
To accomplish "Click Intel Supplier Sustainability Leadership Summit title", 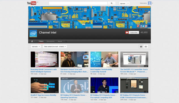I will (101, 71).
